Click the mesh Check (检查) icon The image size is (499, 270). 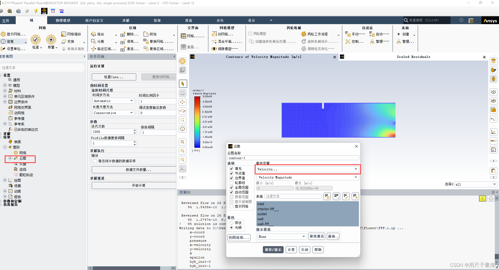(36, 40)
